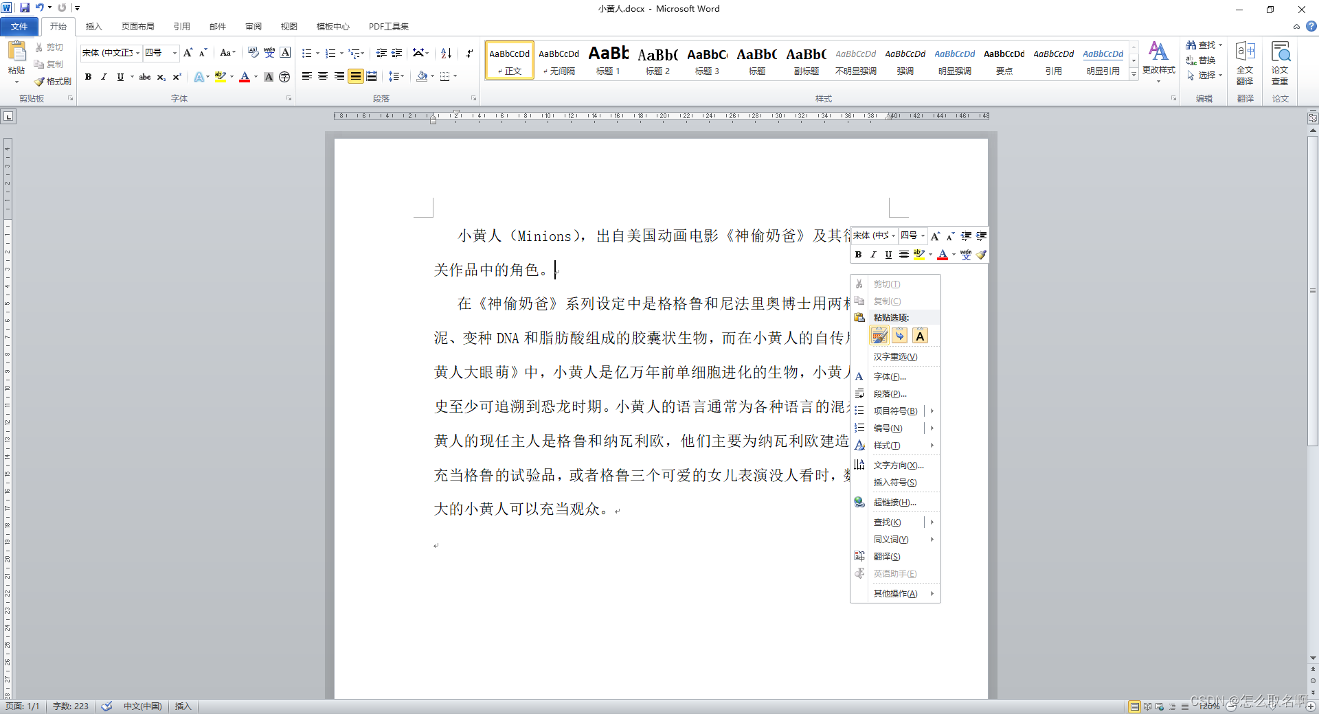Open the Change Case (Aa) dropdown
Viewport: 1319px width, 714px height.
(227, 53)
